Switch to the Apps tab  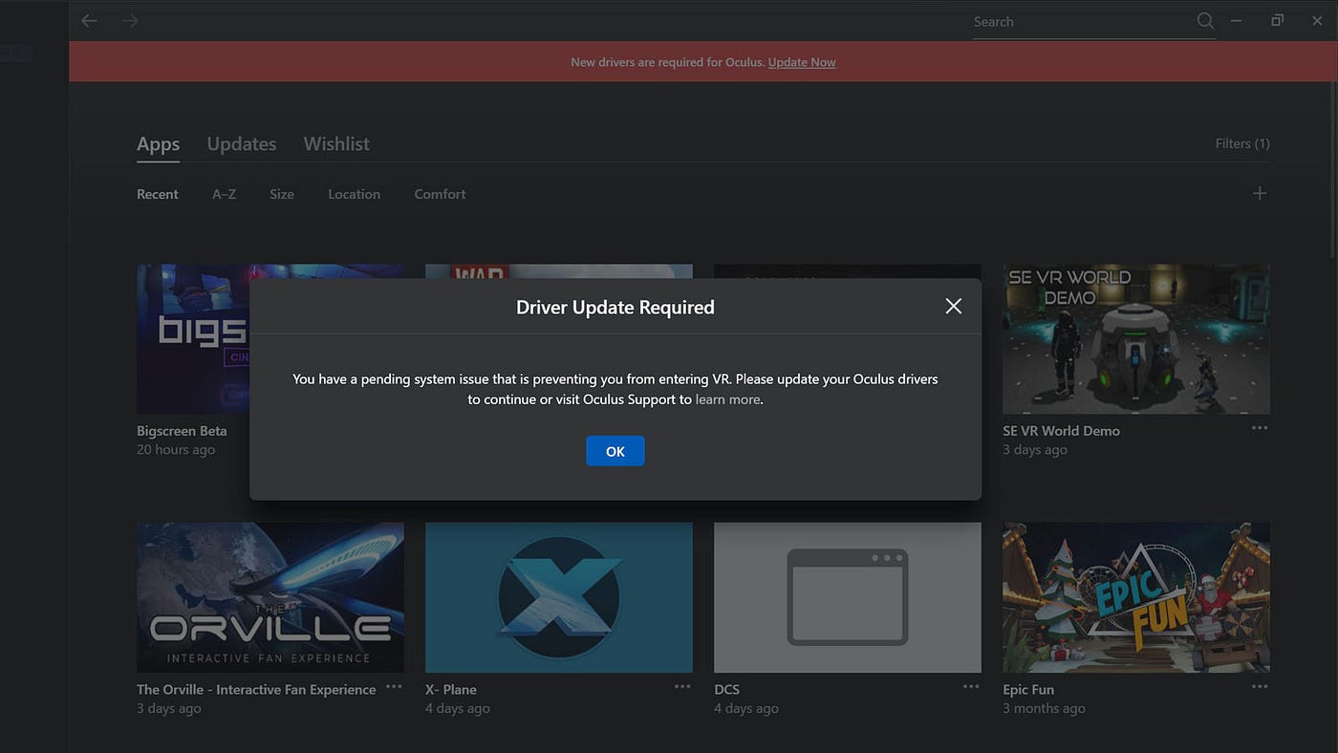pos(158,144)
